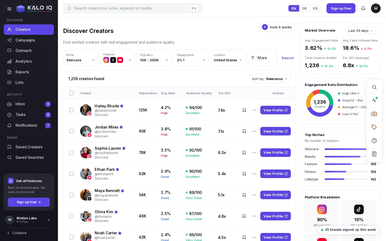Check Olivia Kim row checkbox

pos(72,216)
